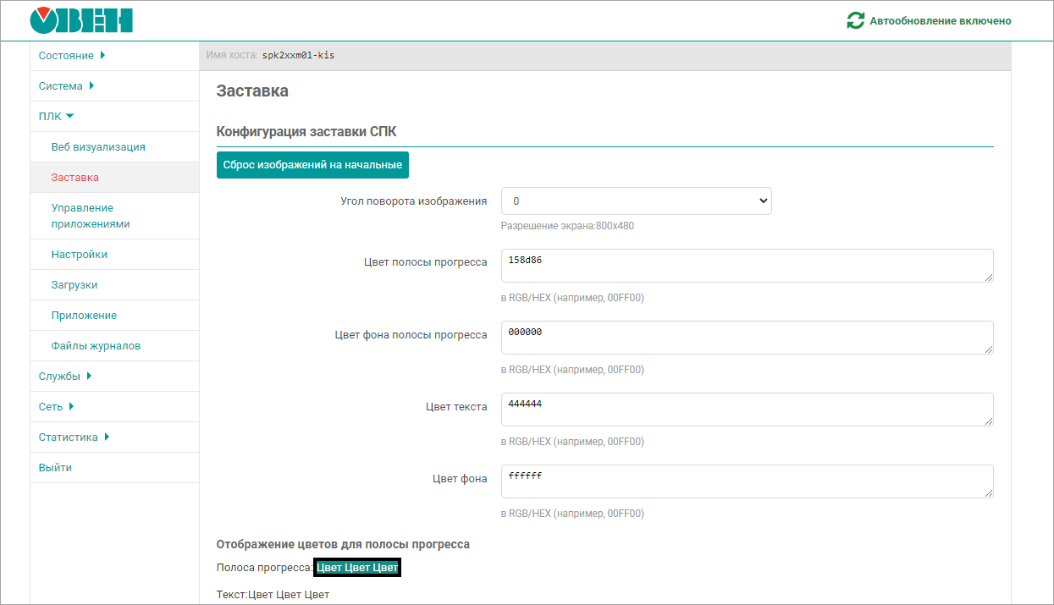1054x605 pixels.
Task: Expand the Сеть menu section
Action: pos(56,407)
